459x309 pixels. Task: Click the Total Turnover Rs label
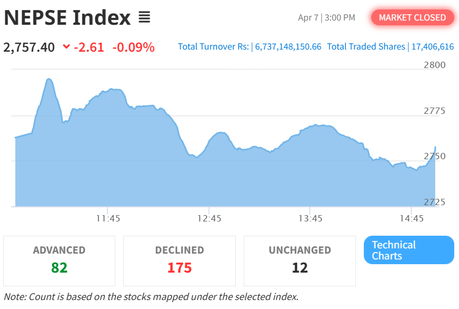pyautogui.click(x=213, y=46)
